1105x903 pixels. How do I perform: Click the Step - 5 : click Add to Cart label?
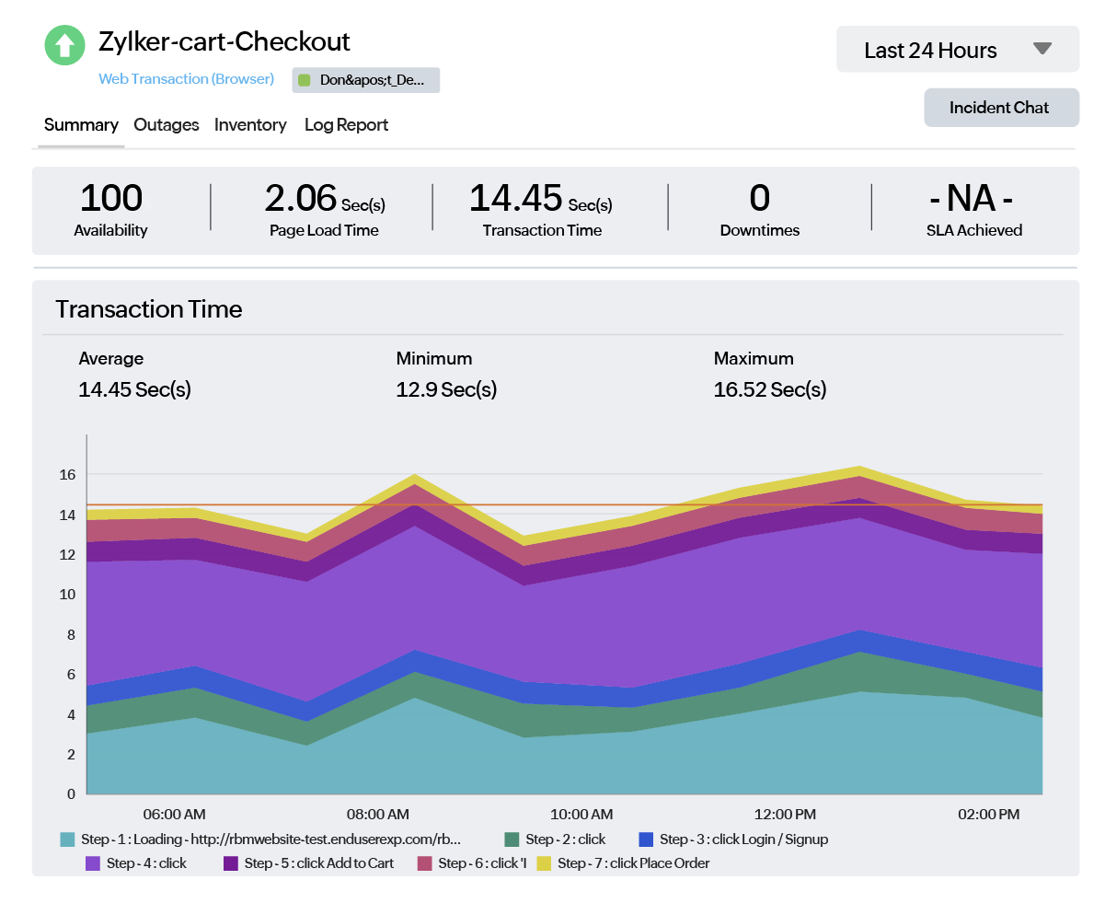coord(319,863)
